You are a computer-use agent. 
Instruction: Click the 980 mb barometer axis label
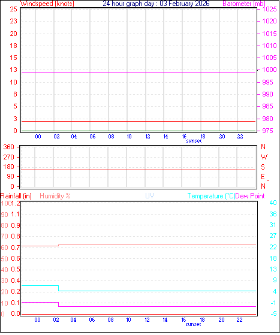tap(267, 119)
